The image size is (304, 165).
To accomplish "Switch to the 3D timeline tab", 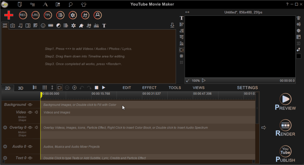I will click(21, 88).
